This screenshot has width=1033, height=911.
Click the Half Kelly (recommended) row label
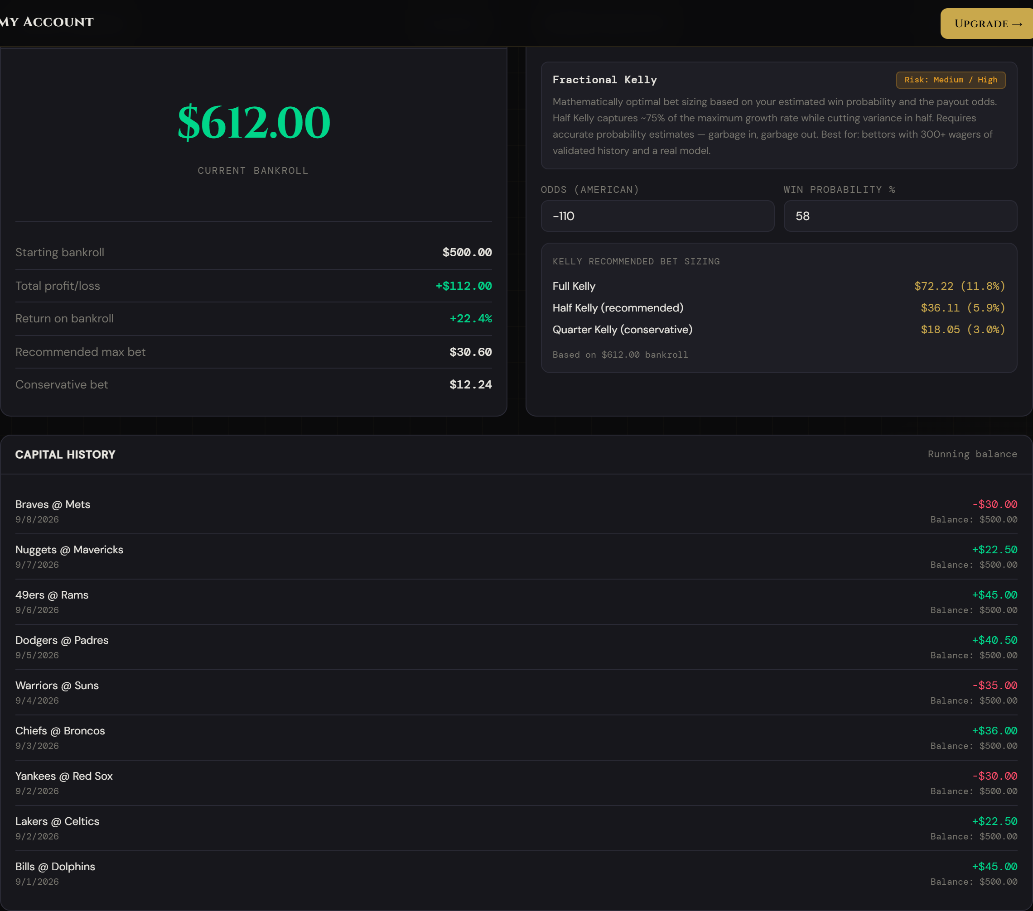point(618,308)
